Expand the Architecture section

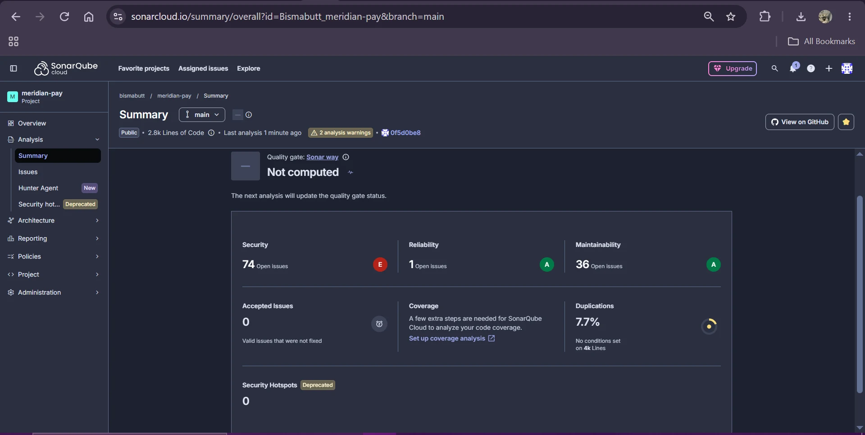pyautogui.click(x=54, y=220)
